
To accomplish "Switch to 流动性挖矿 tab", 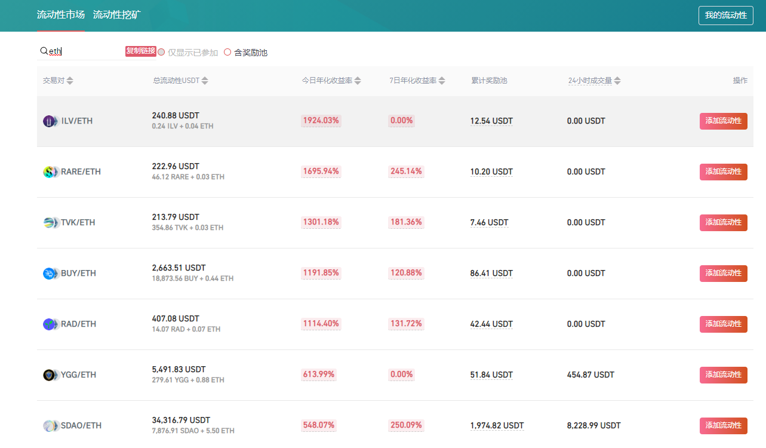I will coord(117,14).
